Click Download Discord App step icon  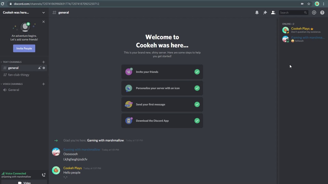[x=129, y=121]
